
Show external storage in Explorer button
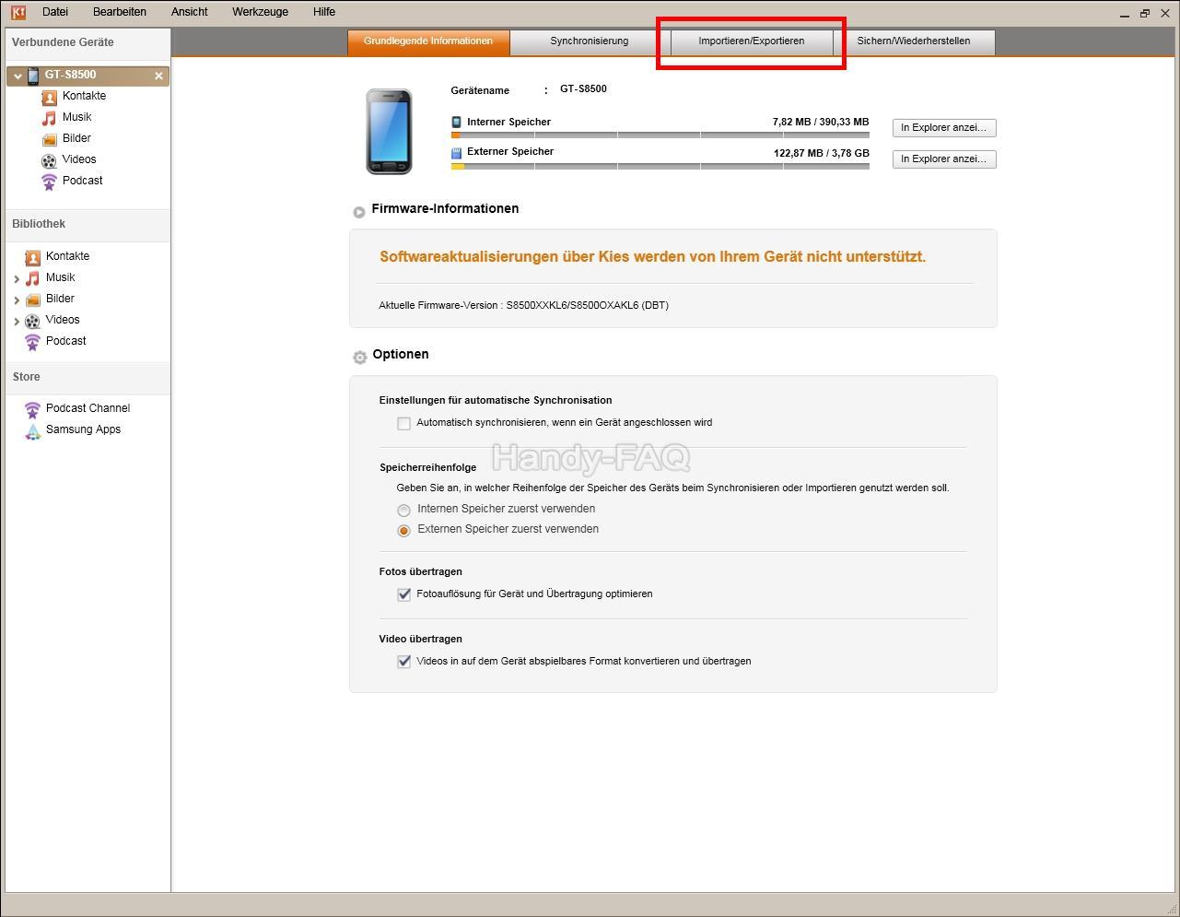click(944, 159)
